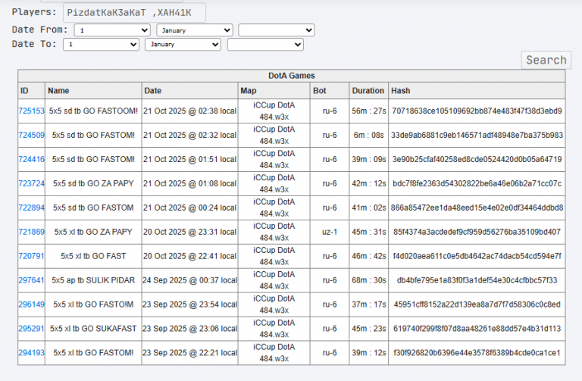Viewport: 582px width, 381px height.
Task: Click date '20 Oct 2025 @ 23:31 local'
Action: click(x=189, y=232)
